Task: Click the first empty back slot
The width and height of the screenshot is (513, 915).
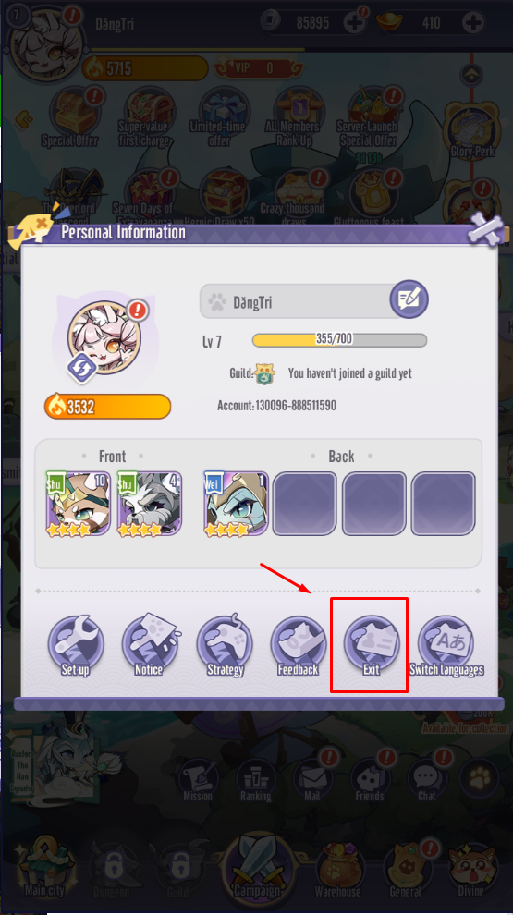Action: coord(305,505)
